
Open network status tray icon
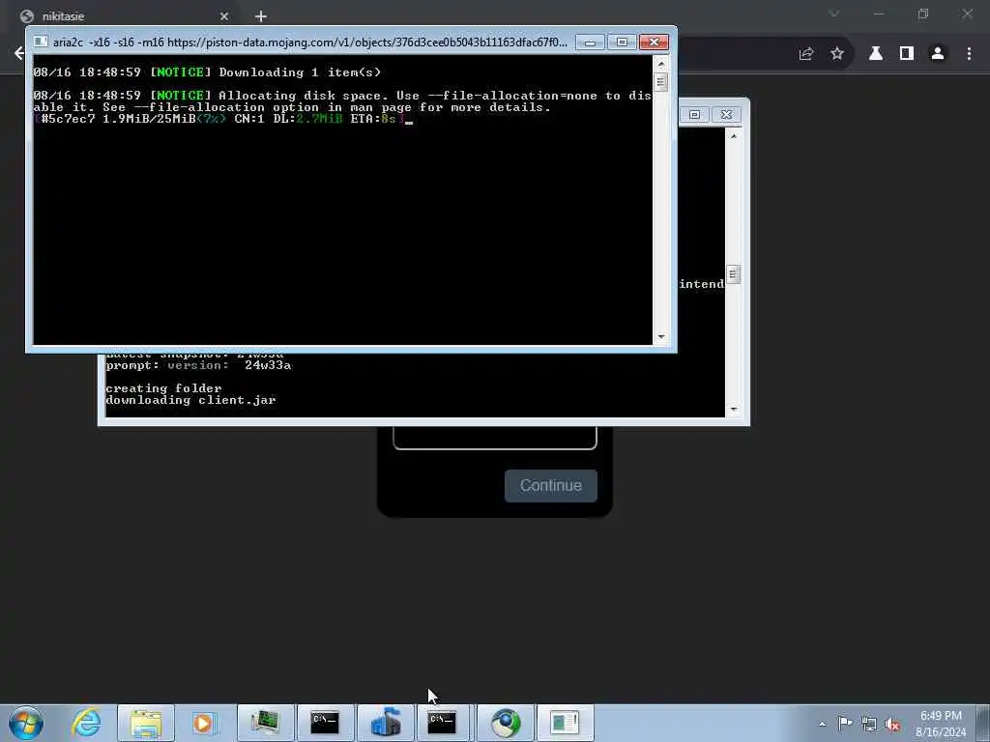[x=869, y=724]
